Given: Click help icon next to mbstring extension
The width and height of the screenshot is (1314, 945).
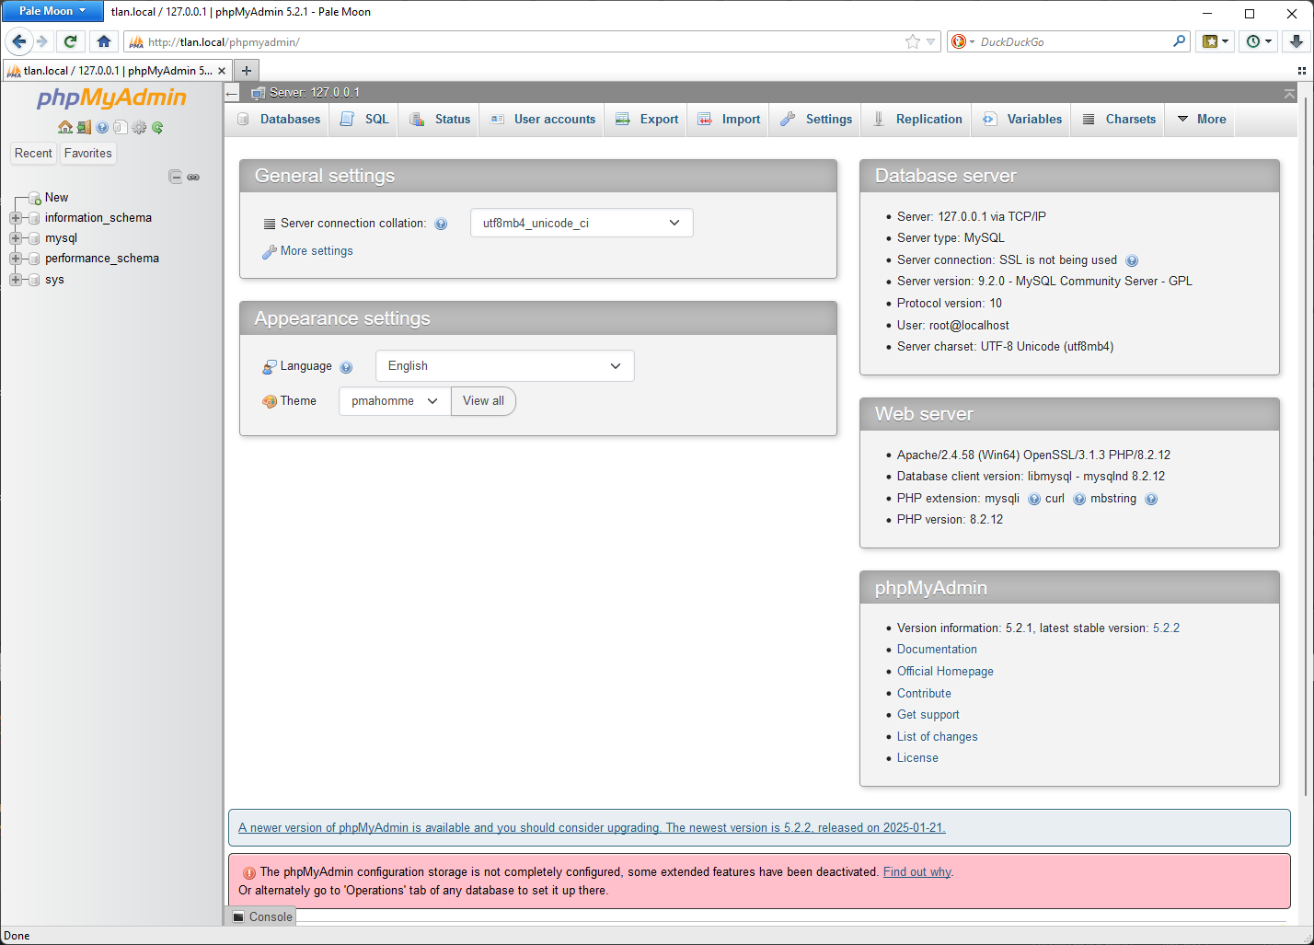Looking at the screenshot, I should coord(1151,499).
